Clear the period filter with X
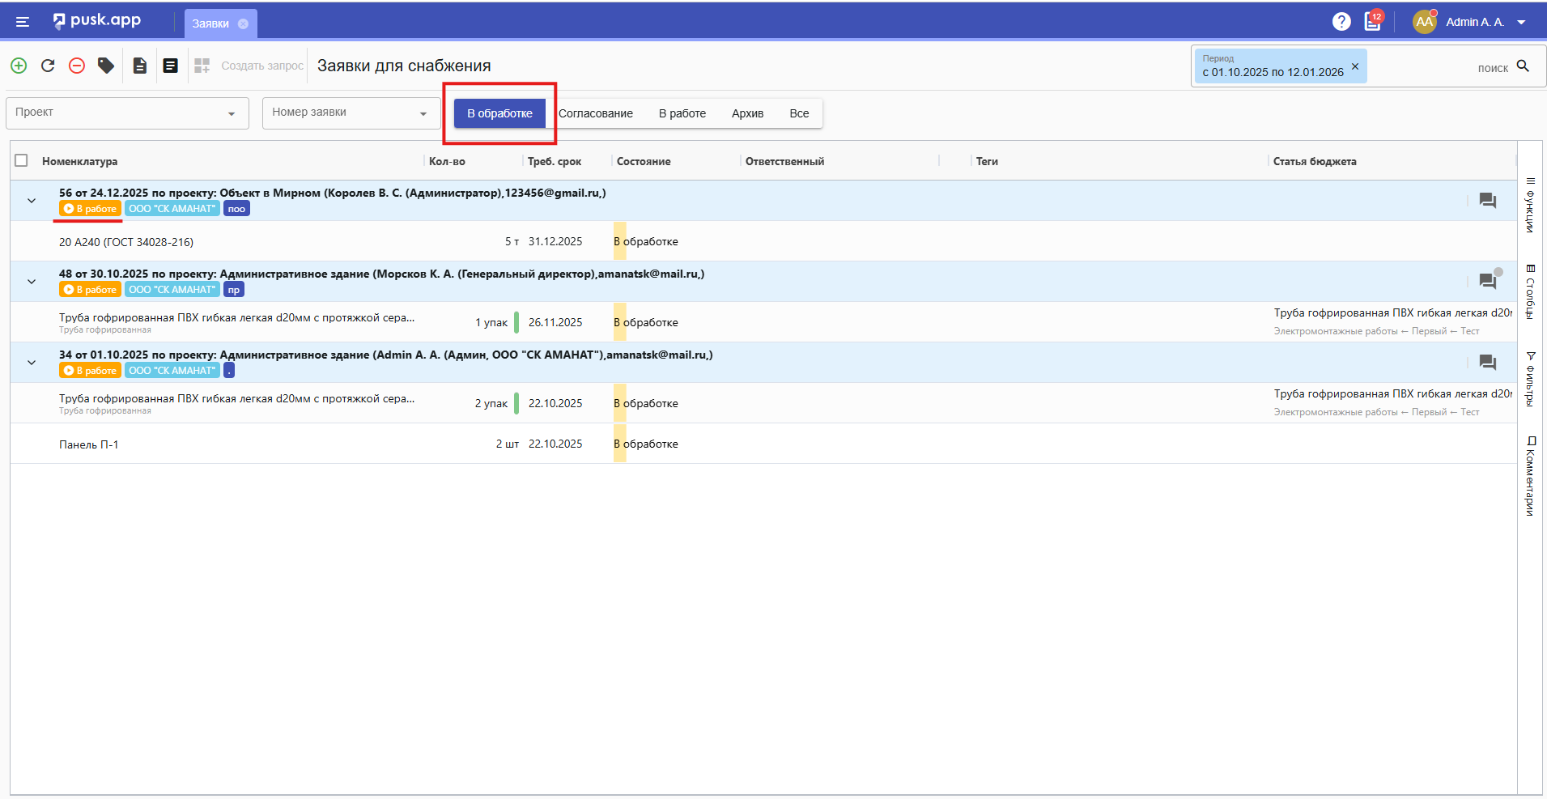The image size is (1547, 799). click(1355, 66)
